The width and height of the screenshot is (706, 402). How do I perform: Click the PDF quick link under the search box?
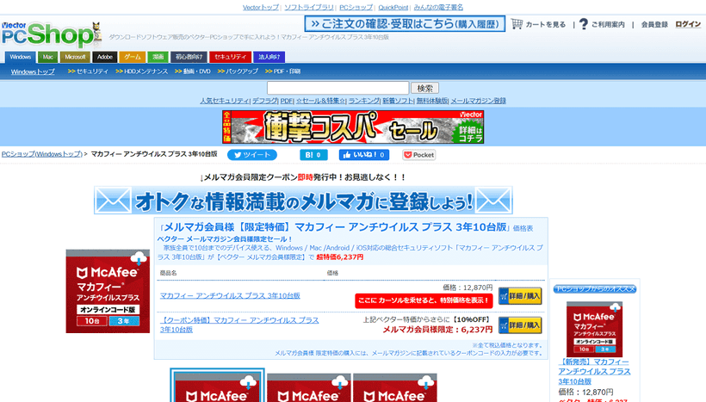coord(287,101)
